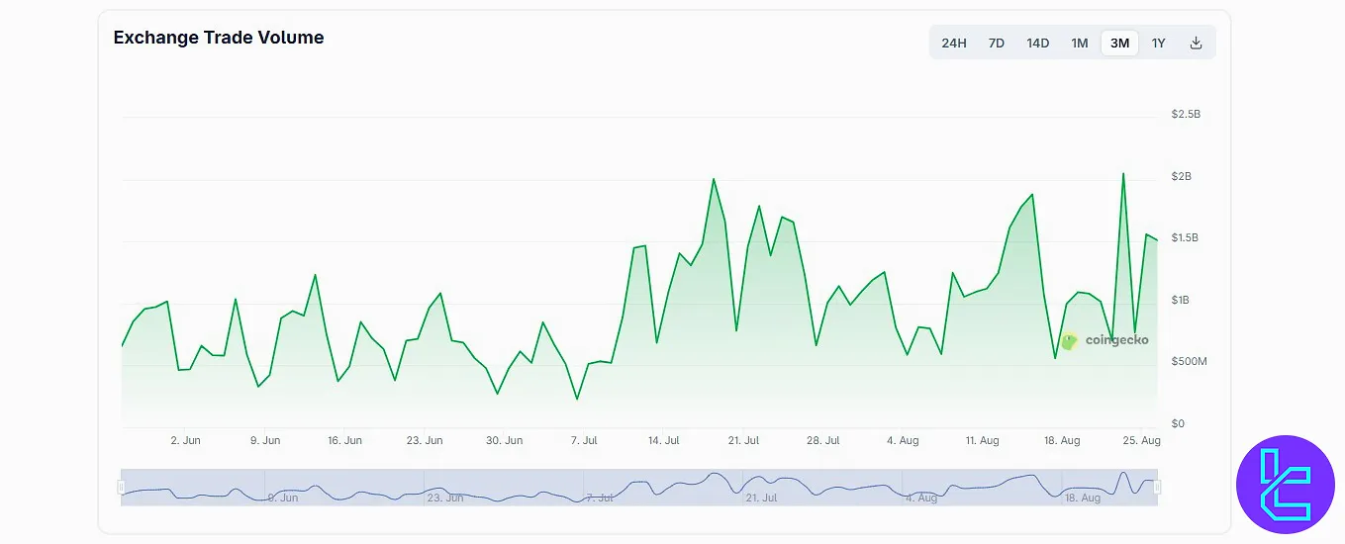Click the 2. Jun date label
The width and height of the screenshot is (1345, 544).
click(x=185, y=440)
